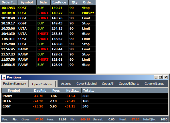Click COST net value -31.15
This screenshot has height=123, width=170.
(70, 106)
